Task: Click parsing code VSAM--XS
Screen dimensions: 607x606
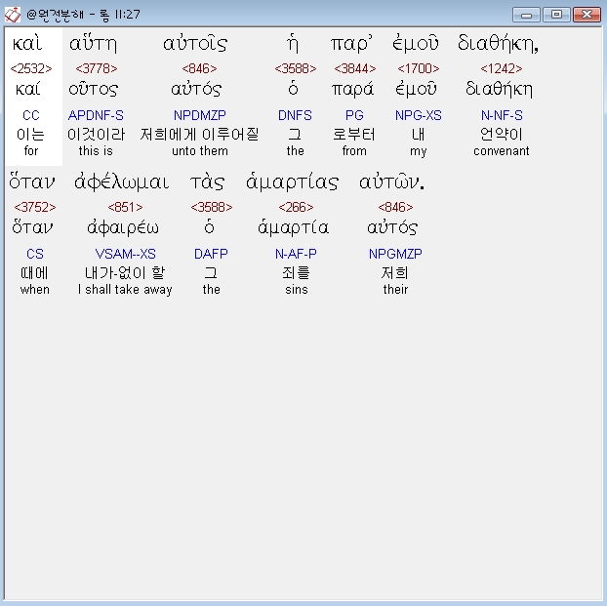Action: point(126,254)
